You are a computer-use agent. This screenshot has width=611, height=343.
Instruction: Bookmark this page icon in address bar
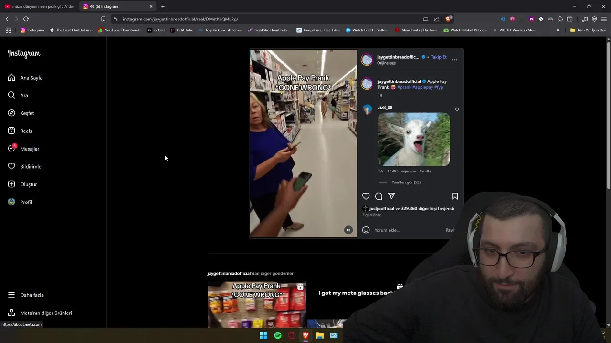pyautogui.click(x=103, y=19)
